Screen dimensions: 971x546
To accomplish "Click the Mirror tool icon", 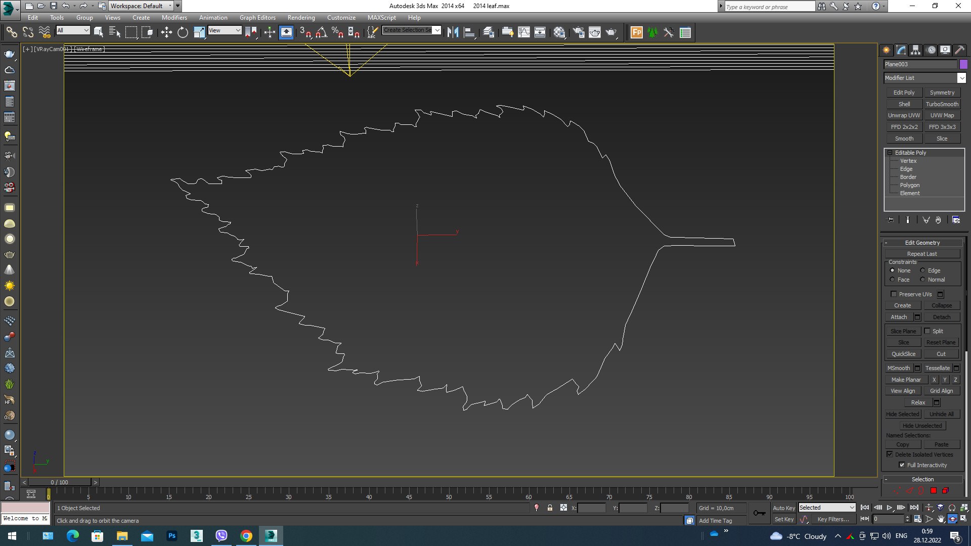I will coord(453,32).
